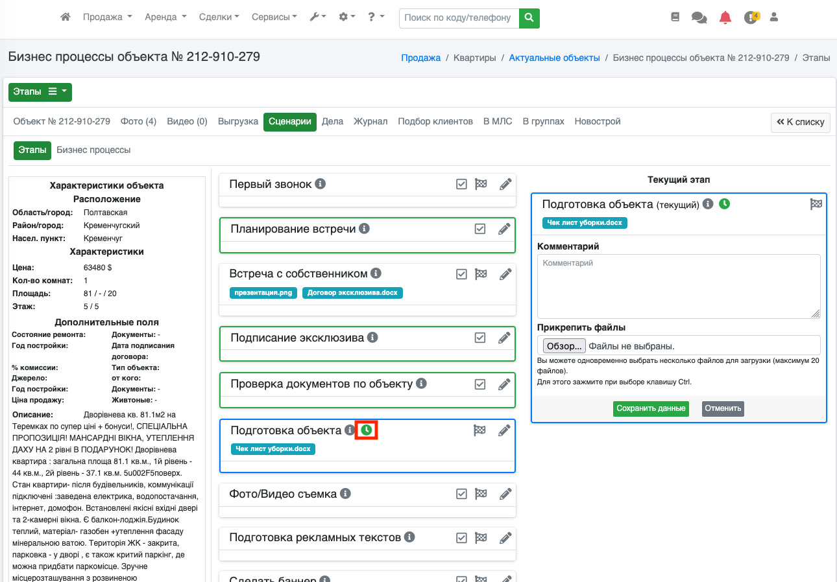
Task: Check the Планирование встречи stage checkbox
Action: [x=480, y=229]
